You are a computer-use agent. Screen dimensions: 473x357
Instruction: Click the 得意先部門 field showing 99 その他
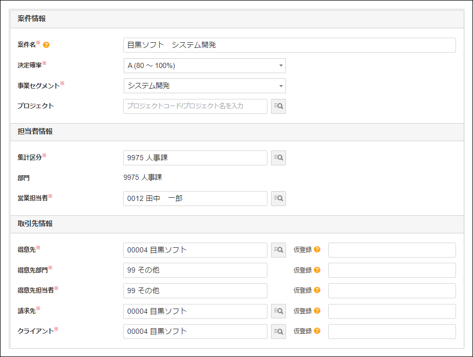[x=195, y=270]
